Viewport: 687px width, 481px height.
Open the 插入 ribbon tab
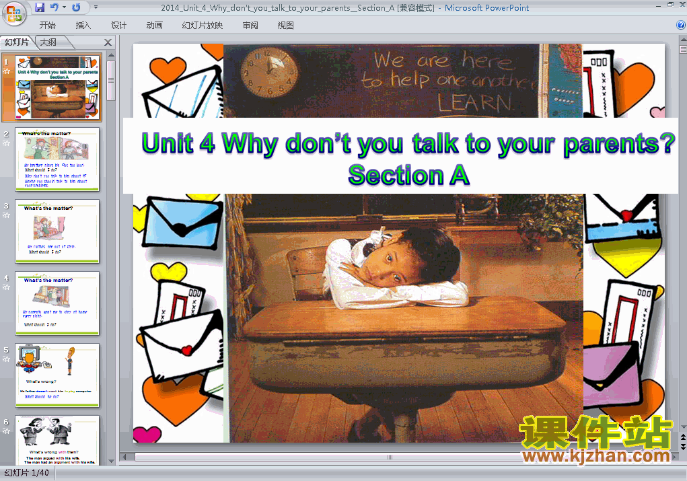pos(83,26)
